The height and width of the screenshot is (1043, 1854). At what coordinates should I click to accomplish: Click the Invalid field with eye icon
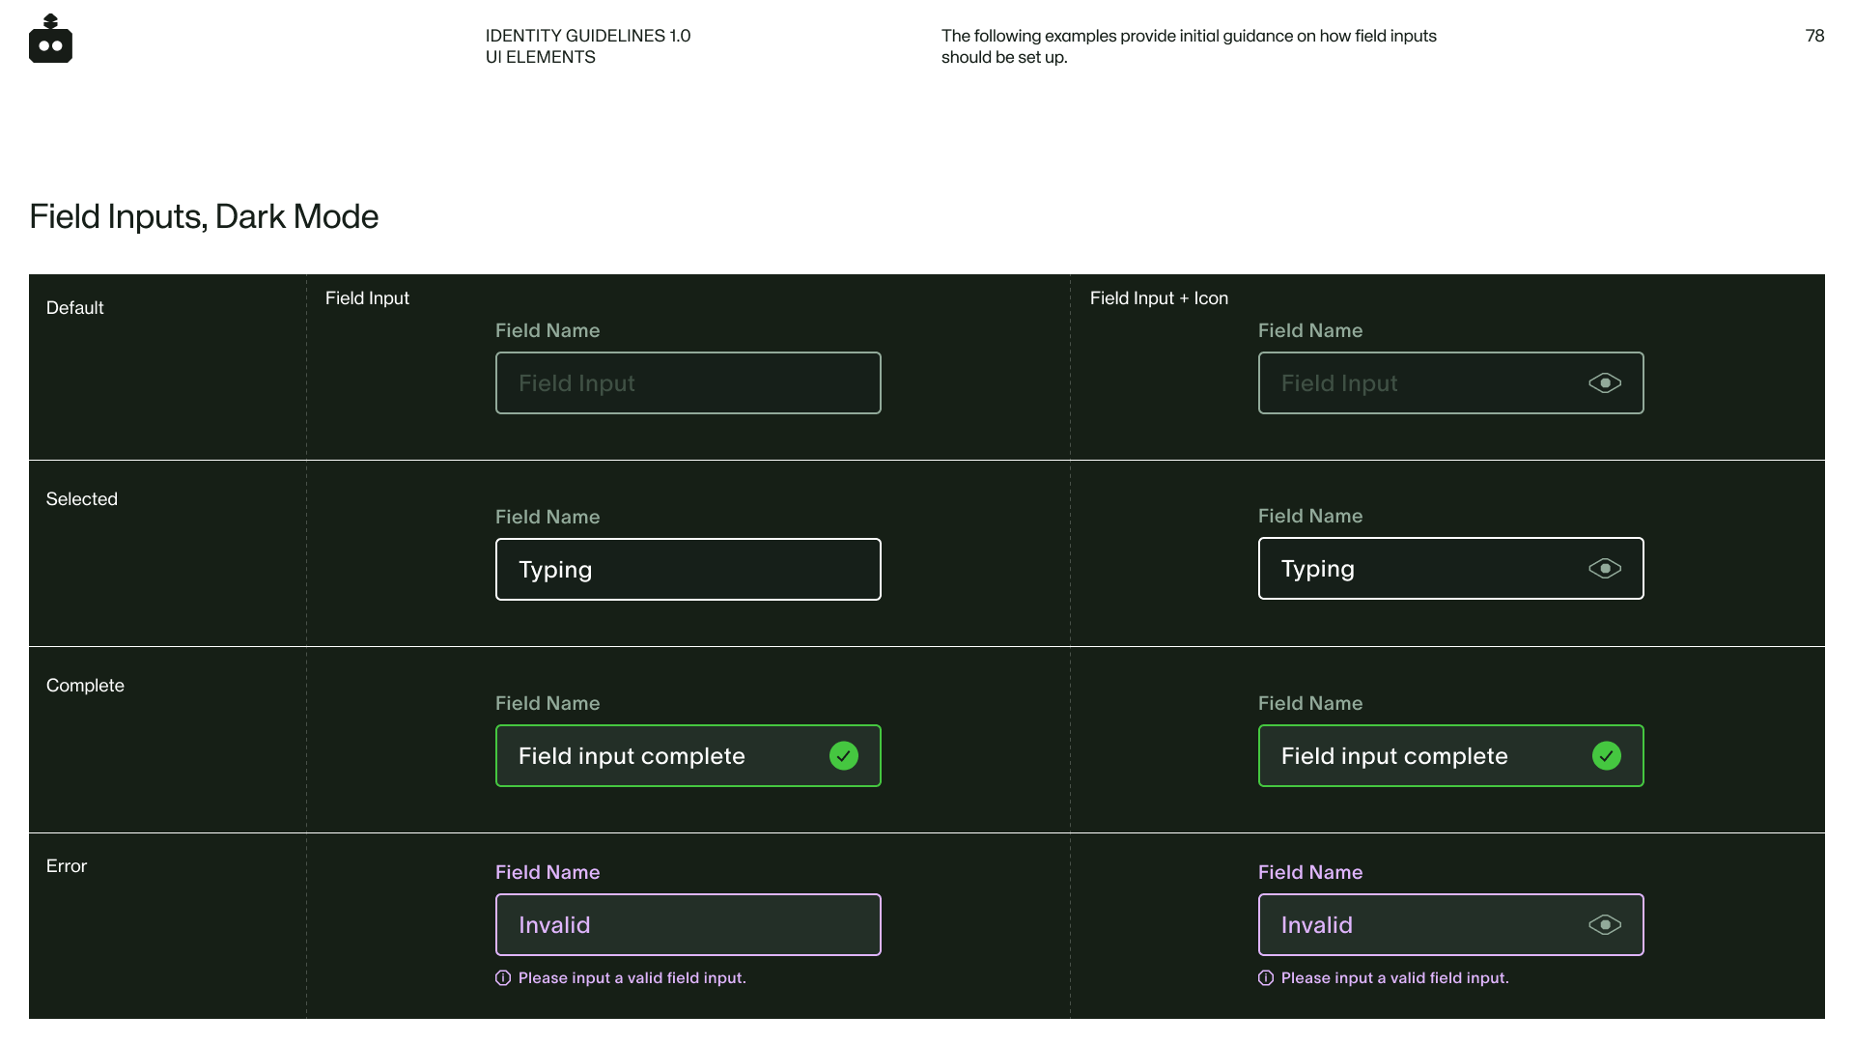click(x=1451, y=925)
